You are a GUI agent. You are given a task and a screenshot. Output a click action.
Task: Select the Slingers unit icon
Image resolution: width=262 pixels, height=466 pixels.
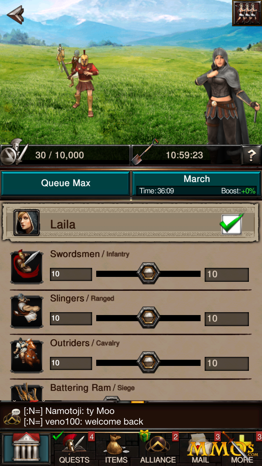[27, 311]
